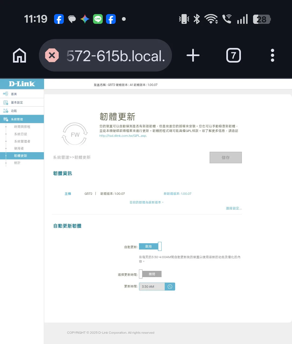This screenshot has height=344, width=292.
Task: Toggle the 選擇更新時間 switch showing 關閉
Action: coord(150,274)
